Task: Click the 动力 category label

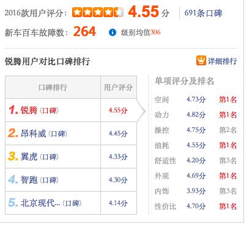Action: pos(162,115)
